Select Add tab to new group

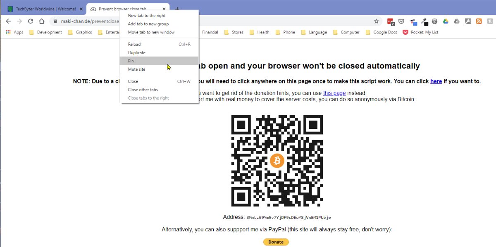tap(159, 24)
